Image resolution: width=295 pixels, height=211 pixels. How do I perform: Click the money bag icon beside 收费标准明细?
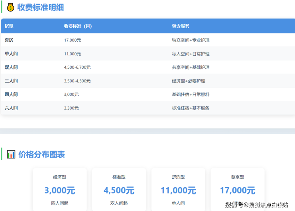pyautogui.click(x=11, y=7)
